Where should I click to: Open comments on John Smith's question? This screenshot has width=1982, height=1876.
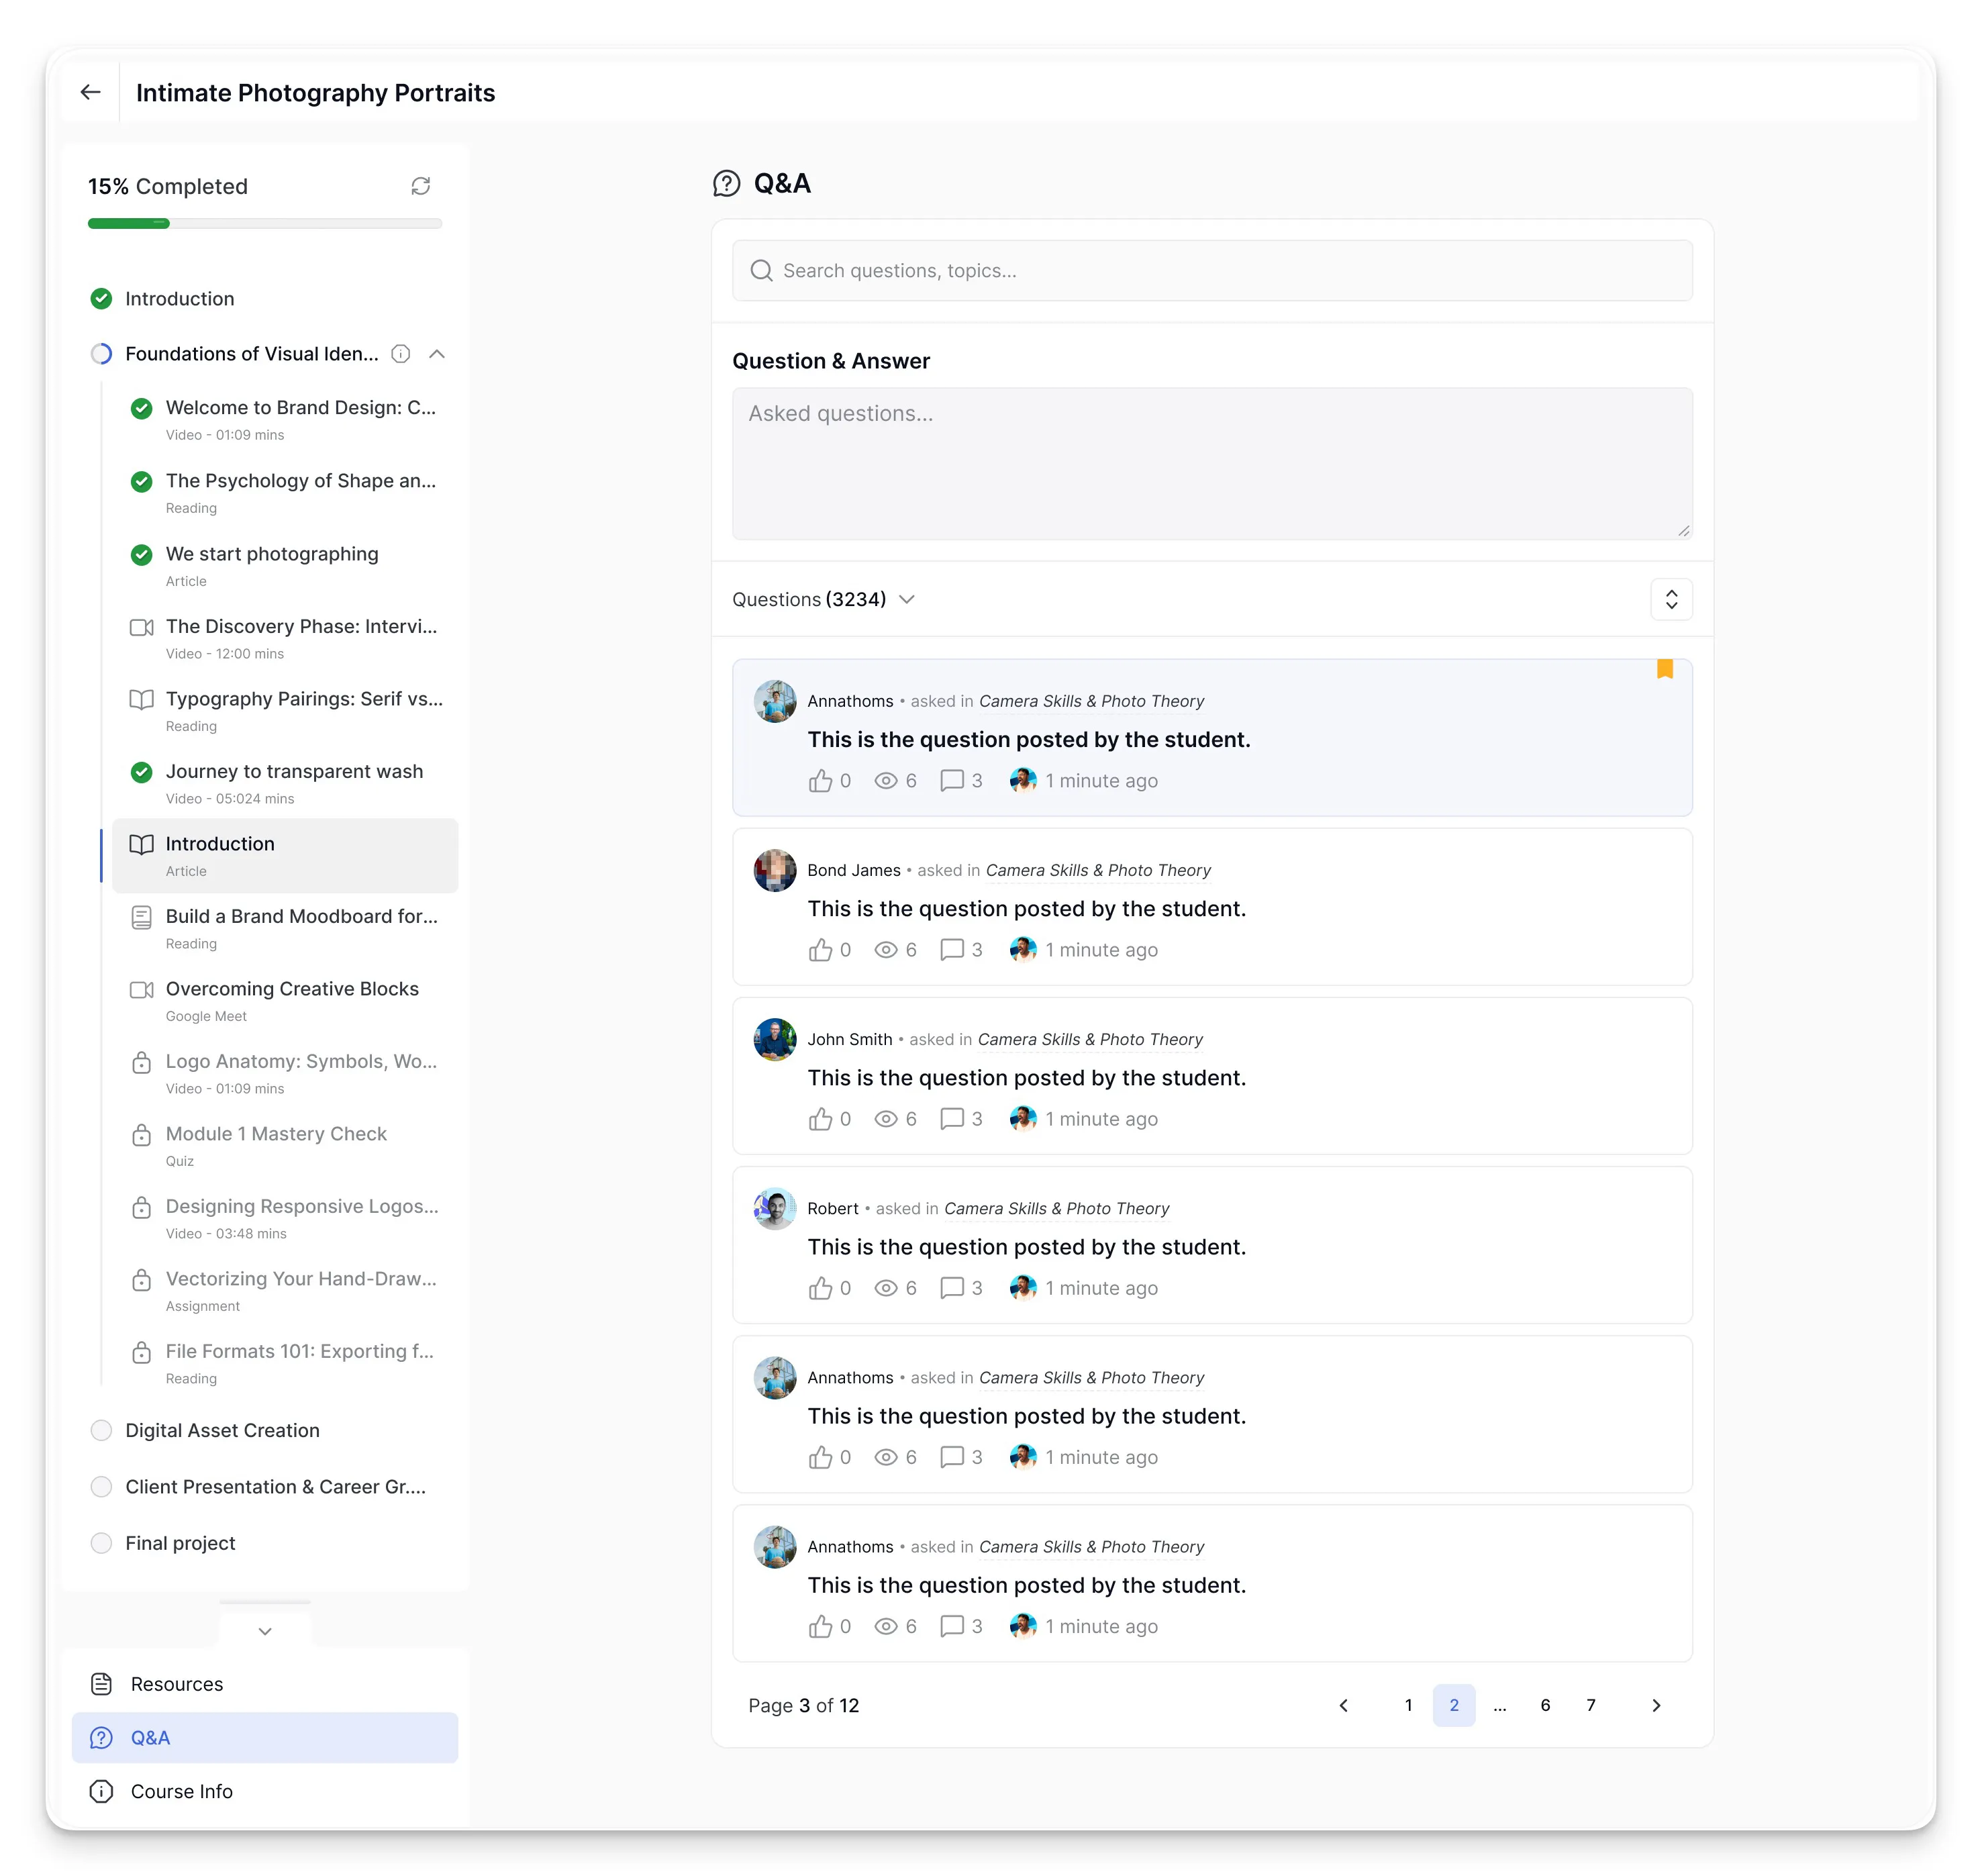click(951, 1119)
